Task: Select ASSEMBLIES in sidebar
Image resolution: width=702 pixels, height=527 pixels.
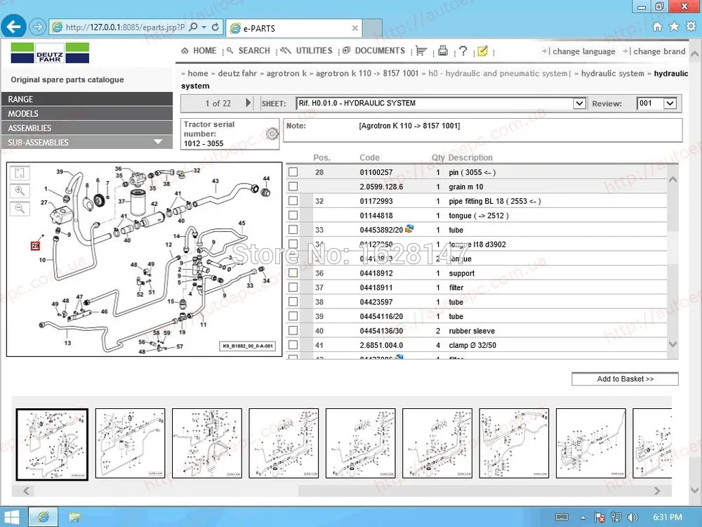Action: coord(87,128)
